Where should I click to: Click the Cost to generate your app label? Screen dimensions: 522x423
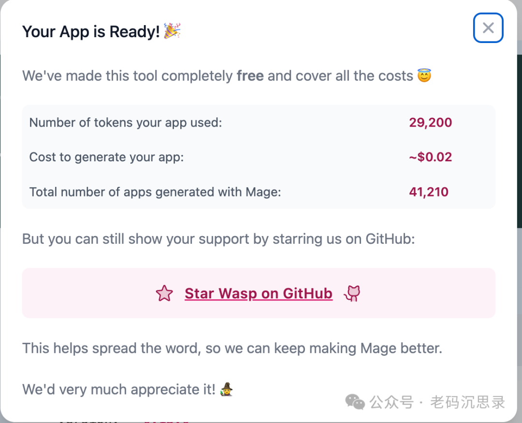click(106, 157)
